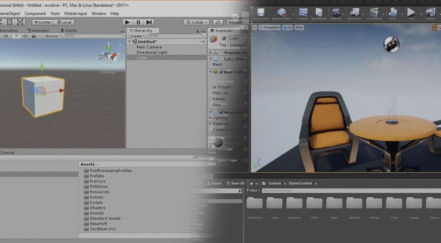
Task: Open the Gizmos dropdown
Action: tap(53, 36)
